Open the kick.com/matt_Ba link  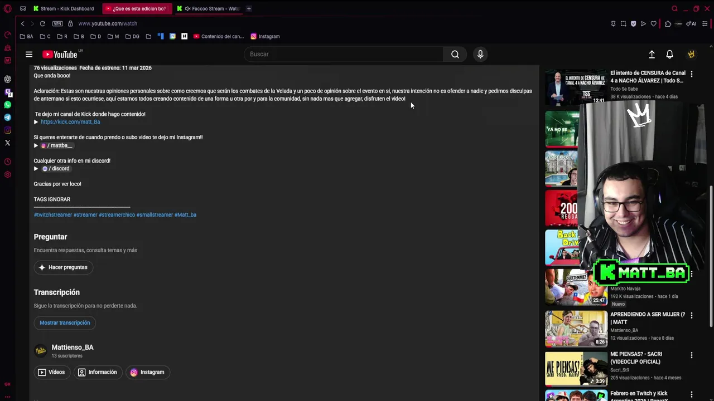tap(70, 122)
